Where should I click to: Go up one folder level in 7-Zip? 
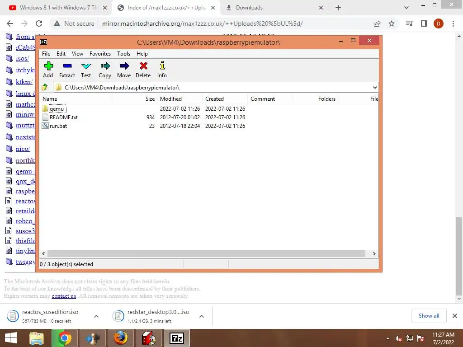tap(45, 87)
